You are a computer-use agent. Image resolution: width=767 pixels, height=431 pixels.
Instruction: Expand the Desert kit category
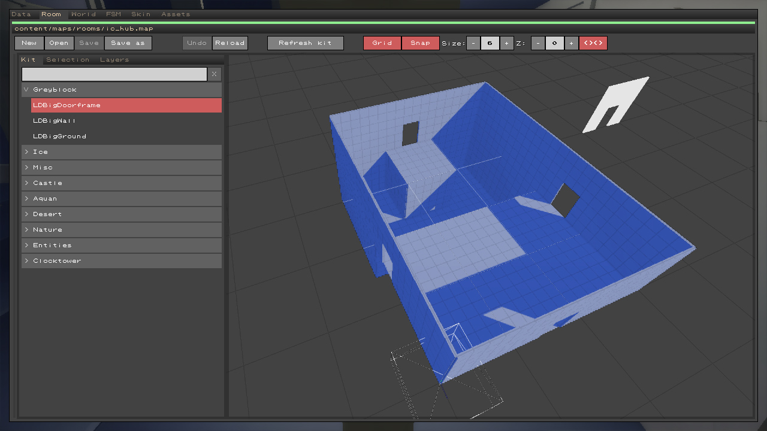(x=122, y=214)
